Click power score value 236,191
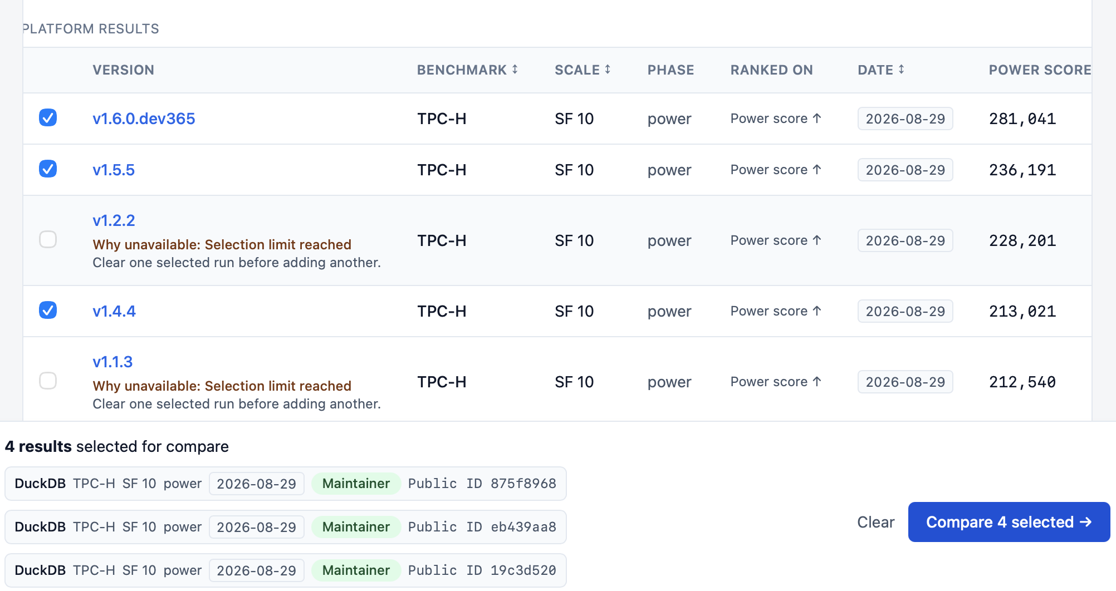The width and height of the screenshot is (1116, 591). pos(1022,170)
